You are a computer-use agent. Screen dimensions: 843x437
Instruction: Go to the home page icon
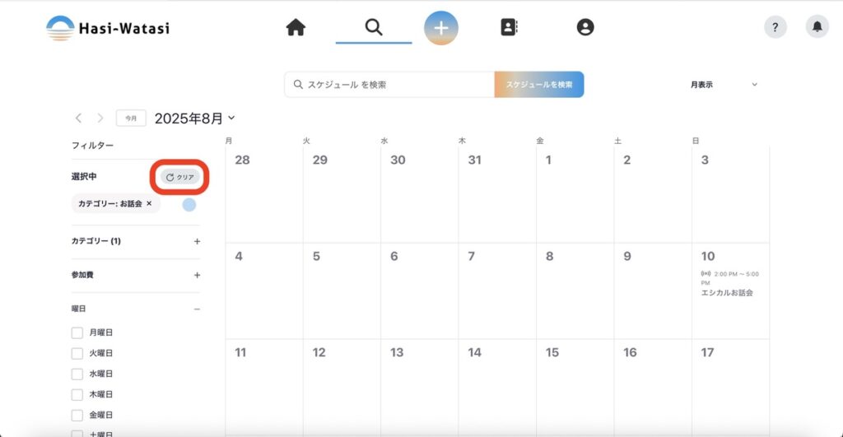tap(296, 28)
